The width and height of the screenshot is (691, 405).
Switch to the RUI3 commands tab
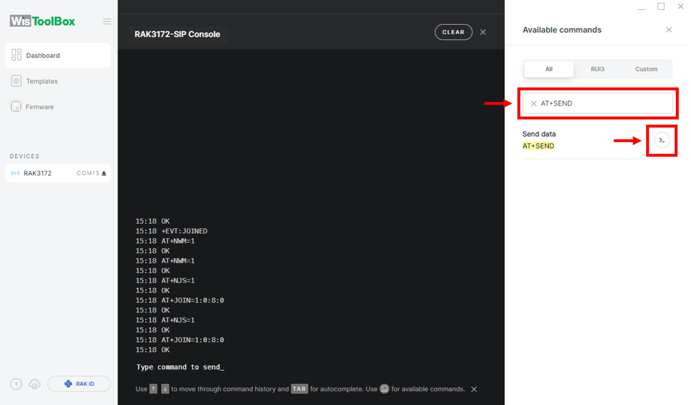click(597, 69)
